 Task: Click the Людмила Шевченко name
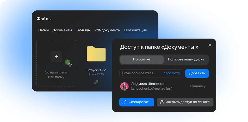148,84
